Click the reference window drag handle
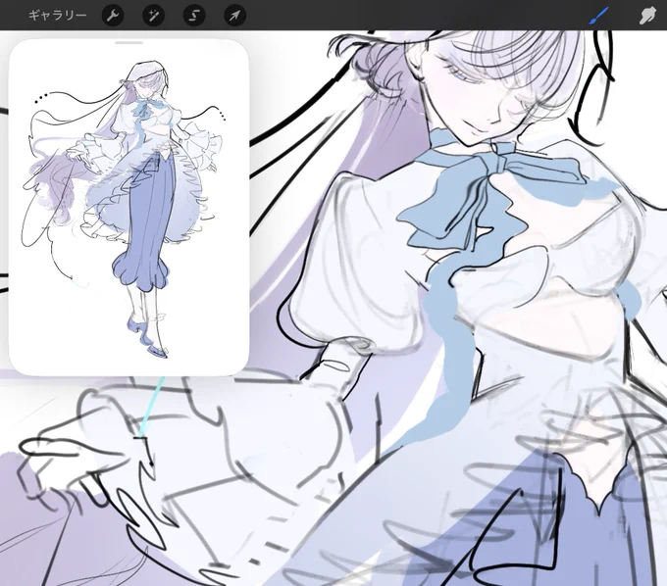This screenshot has height=586, width=667. coord(128,42)
